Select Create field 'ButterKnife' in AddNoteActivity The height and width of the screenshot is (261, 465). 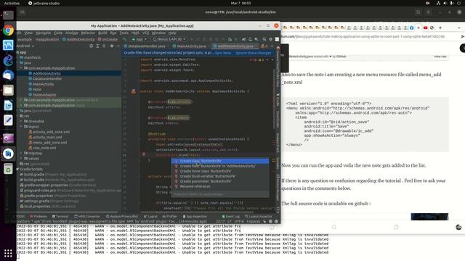tap(220, 166)
